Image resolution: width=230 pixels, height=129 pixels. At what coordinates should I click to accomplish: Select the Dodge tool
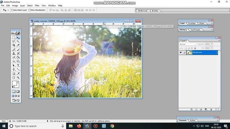(x=18, y=61)
